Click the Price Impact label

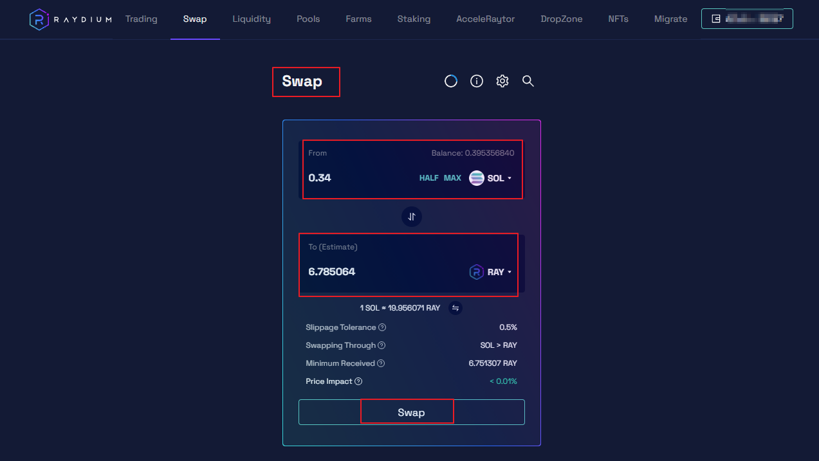tap(329, 381)
